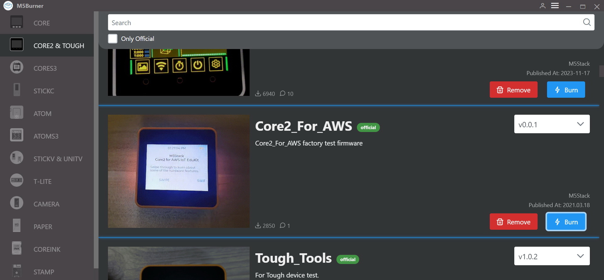Click official badge next to Core2_For_AWS

(x=368, y=128)
